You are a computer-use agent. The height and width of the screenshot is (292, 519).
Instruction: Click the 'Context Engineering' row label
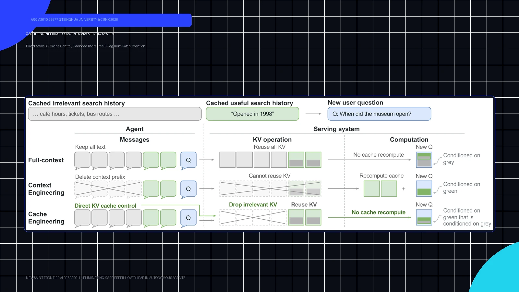tap(46, 189)
